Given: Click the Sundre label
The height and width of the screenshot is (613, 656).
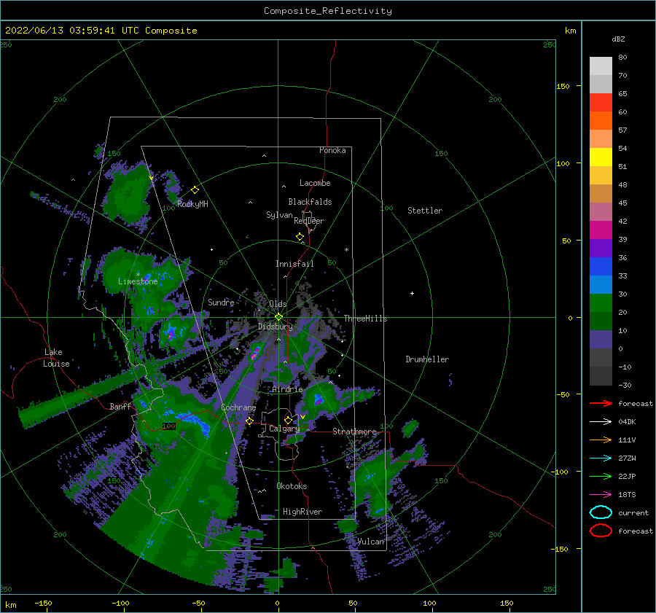Looking at the screenshot, I should [221, 302].
